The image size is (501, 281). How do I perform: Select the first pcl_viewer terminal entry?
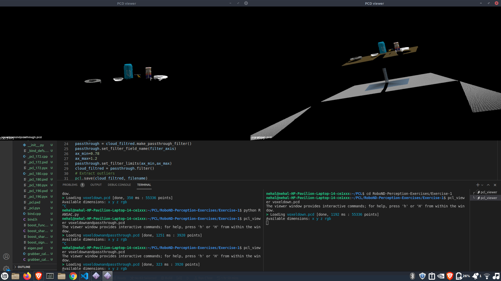point(488,192)
